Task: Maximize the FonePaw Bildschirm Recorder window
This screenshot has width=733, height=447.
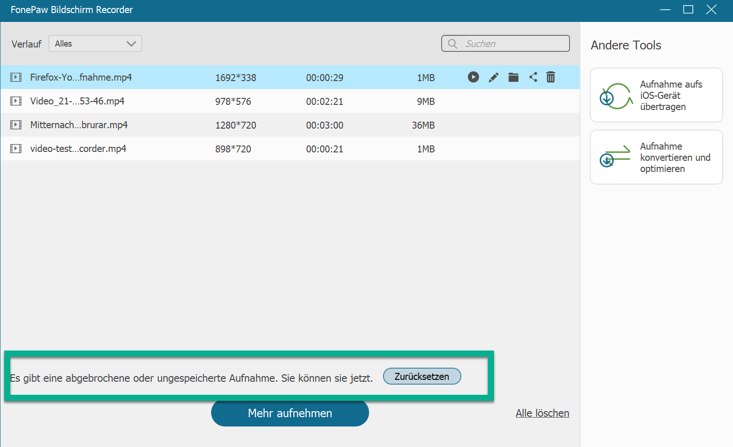Action: coord(688,10)
